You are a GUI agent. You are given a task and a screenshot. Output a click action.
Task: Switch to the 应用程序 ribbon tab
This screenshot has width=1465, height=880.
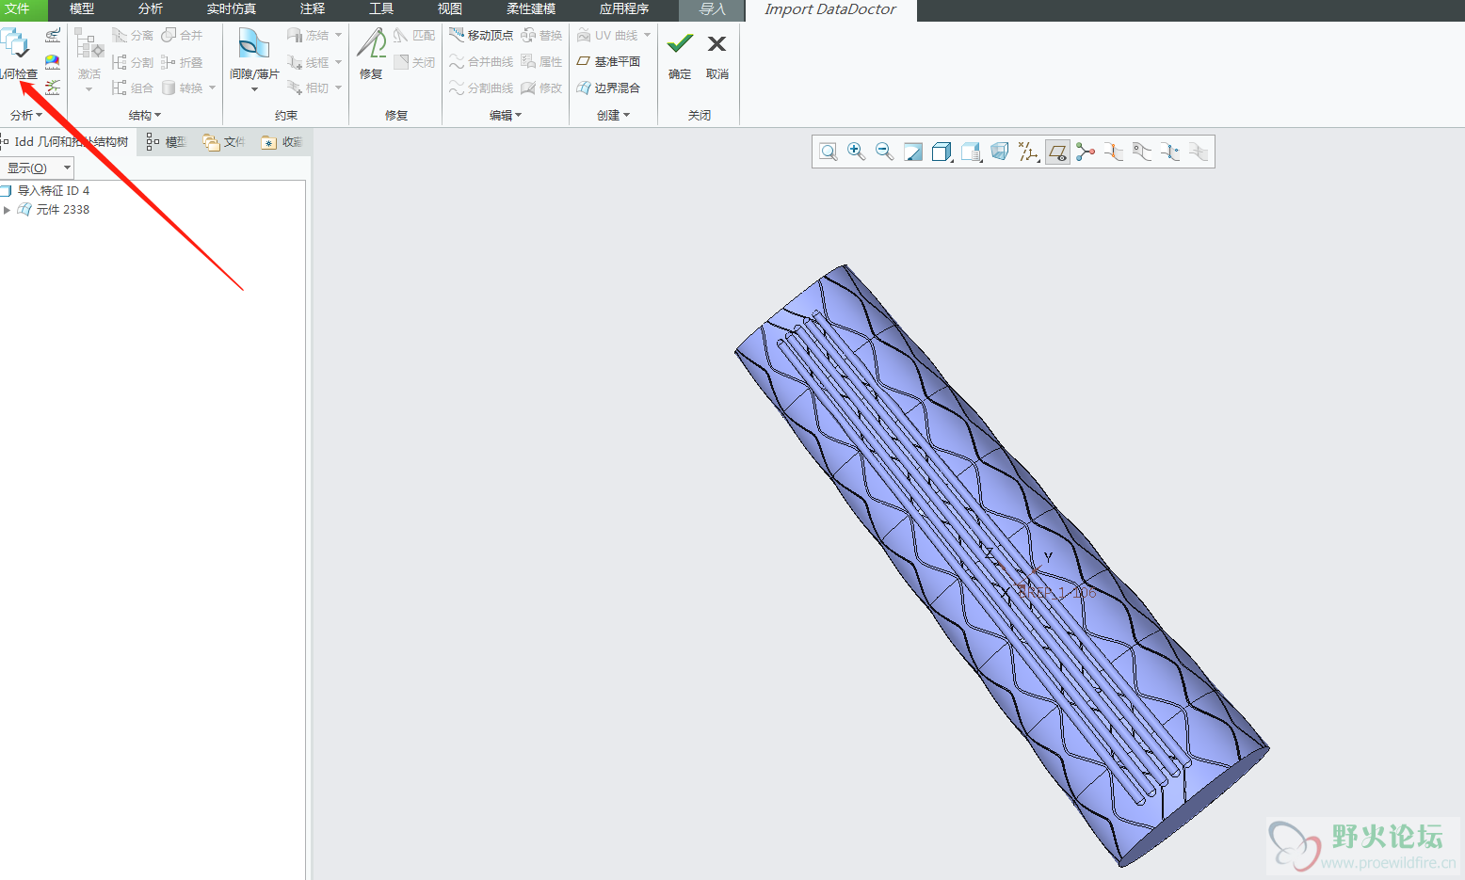tap(624, 9)
